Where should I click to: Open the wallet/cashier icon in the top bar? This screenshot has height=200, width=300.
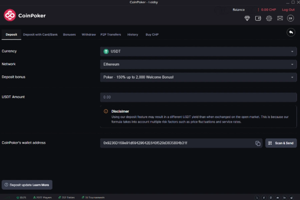258,18
